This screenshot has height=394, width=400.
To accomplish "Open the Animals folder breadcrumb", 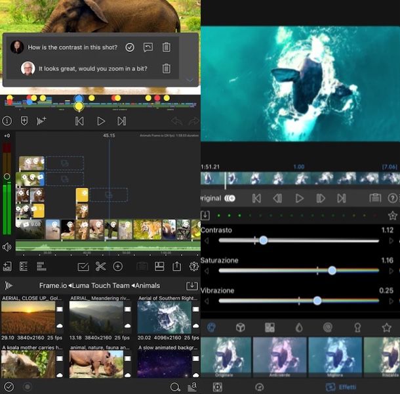I will pos(148,286).
